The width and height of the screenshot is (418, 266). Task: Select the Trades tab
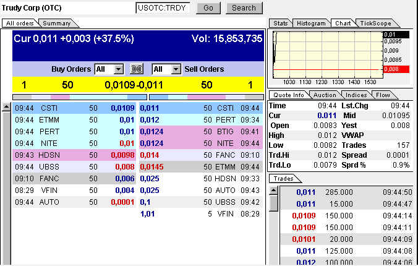click(x=284, y=179)
